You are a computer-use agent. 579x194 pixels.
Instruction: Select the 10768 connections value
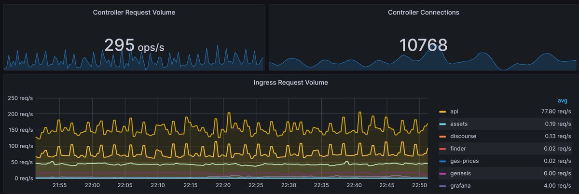point(423,45)
